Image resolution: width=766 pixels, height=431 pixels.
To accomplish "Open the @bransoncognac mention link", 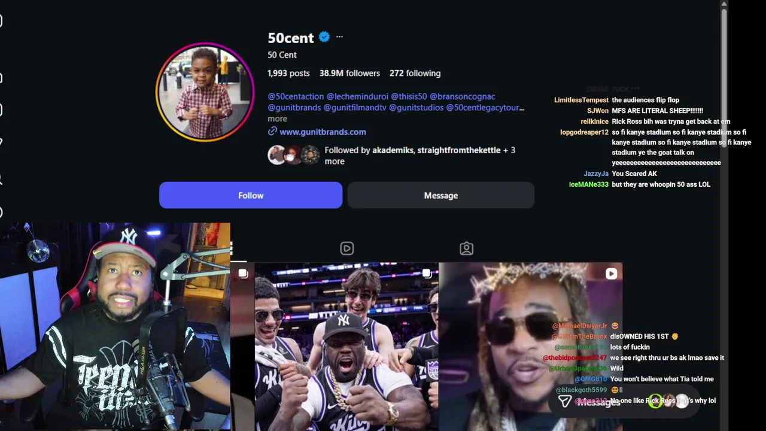I will pyautogui.click(x=462, y=96).
